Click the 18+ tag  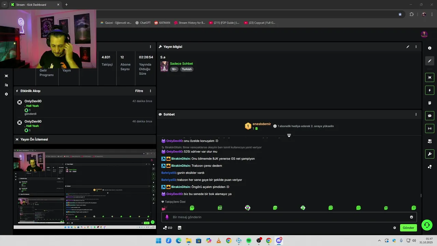[x=174, y=69]
